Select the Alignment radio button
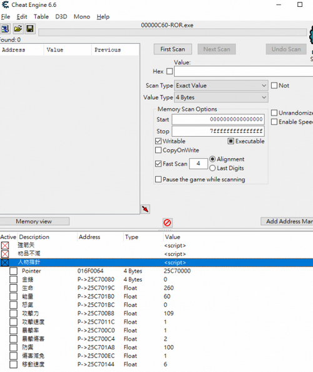This screenshot has width=313, height=372. pos(213,159)
